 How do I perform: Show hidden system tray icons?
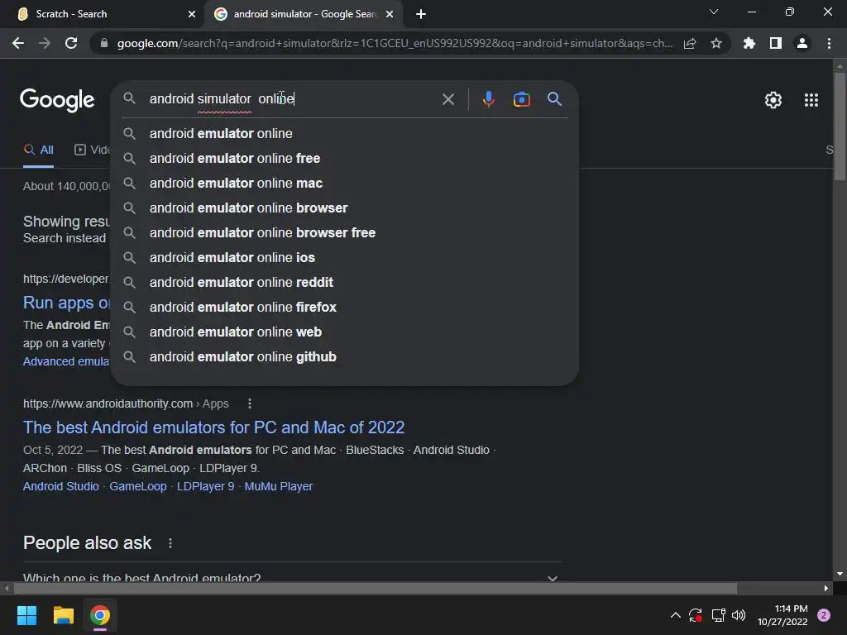pos(675,615)
